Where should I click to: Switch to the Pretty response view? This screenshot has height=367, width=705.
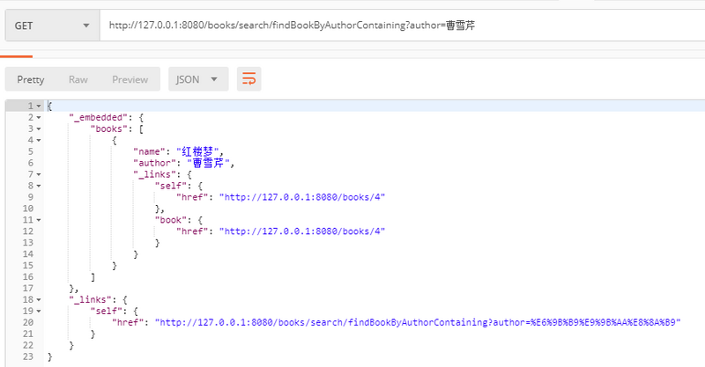[31, 79]
